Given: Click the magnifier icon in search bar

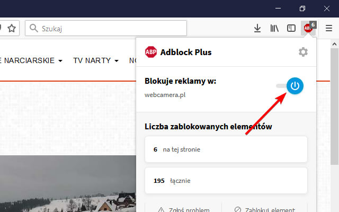Looking at the screenshot, I should 34,28.
